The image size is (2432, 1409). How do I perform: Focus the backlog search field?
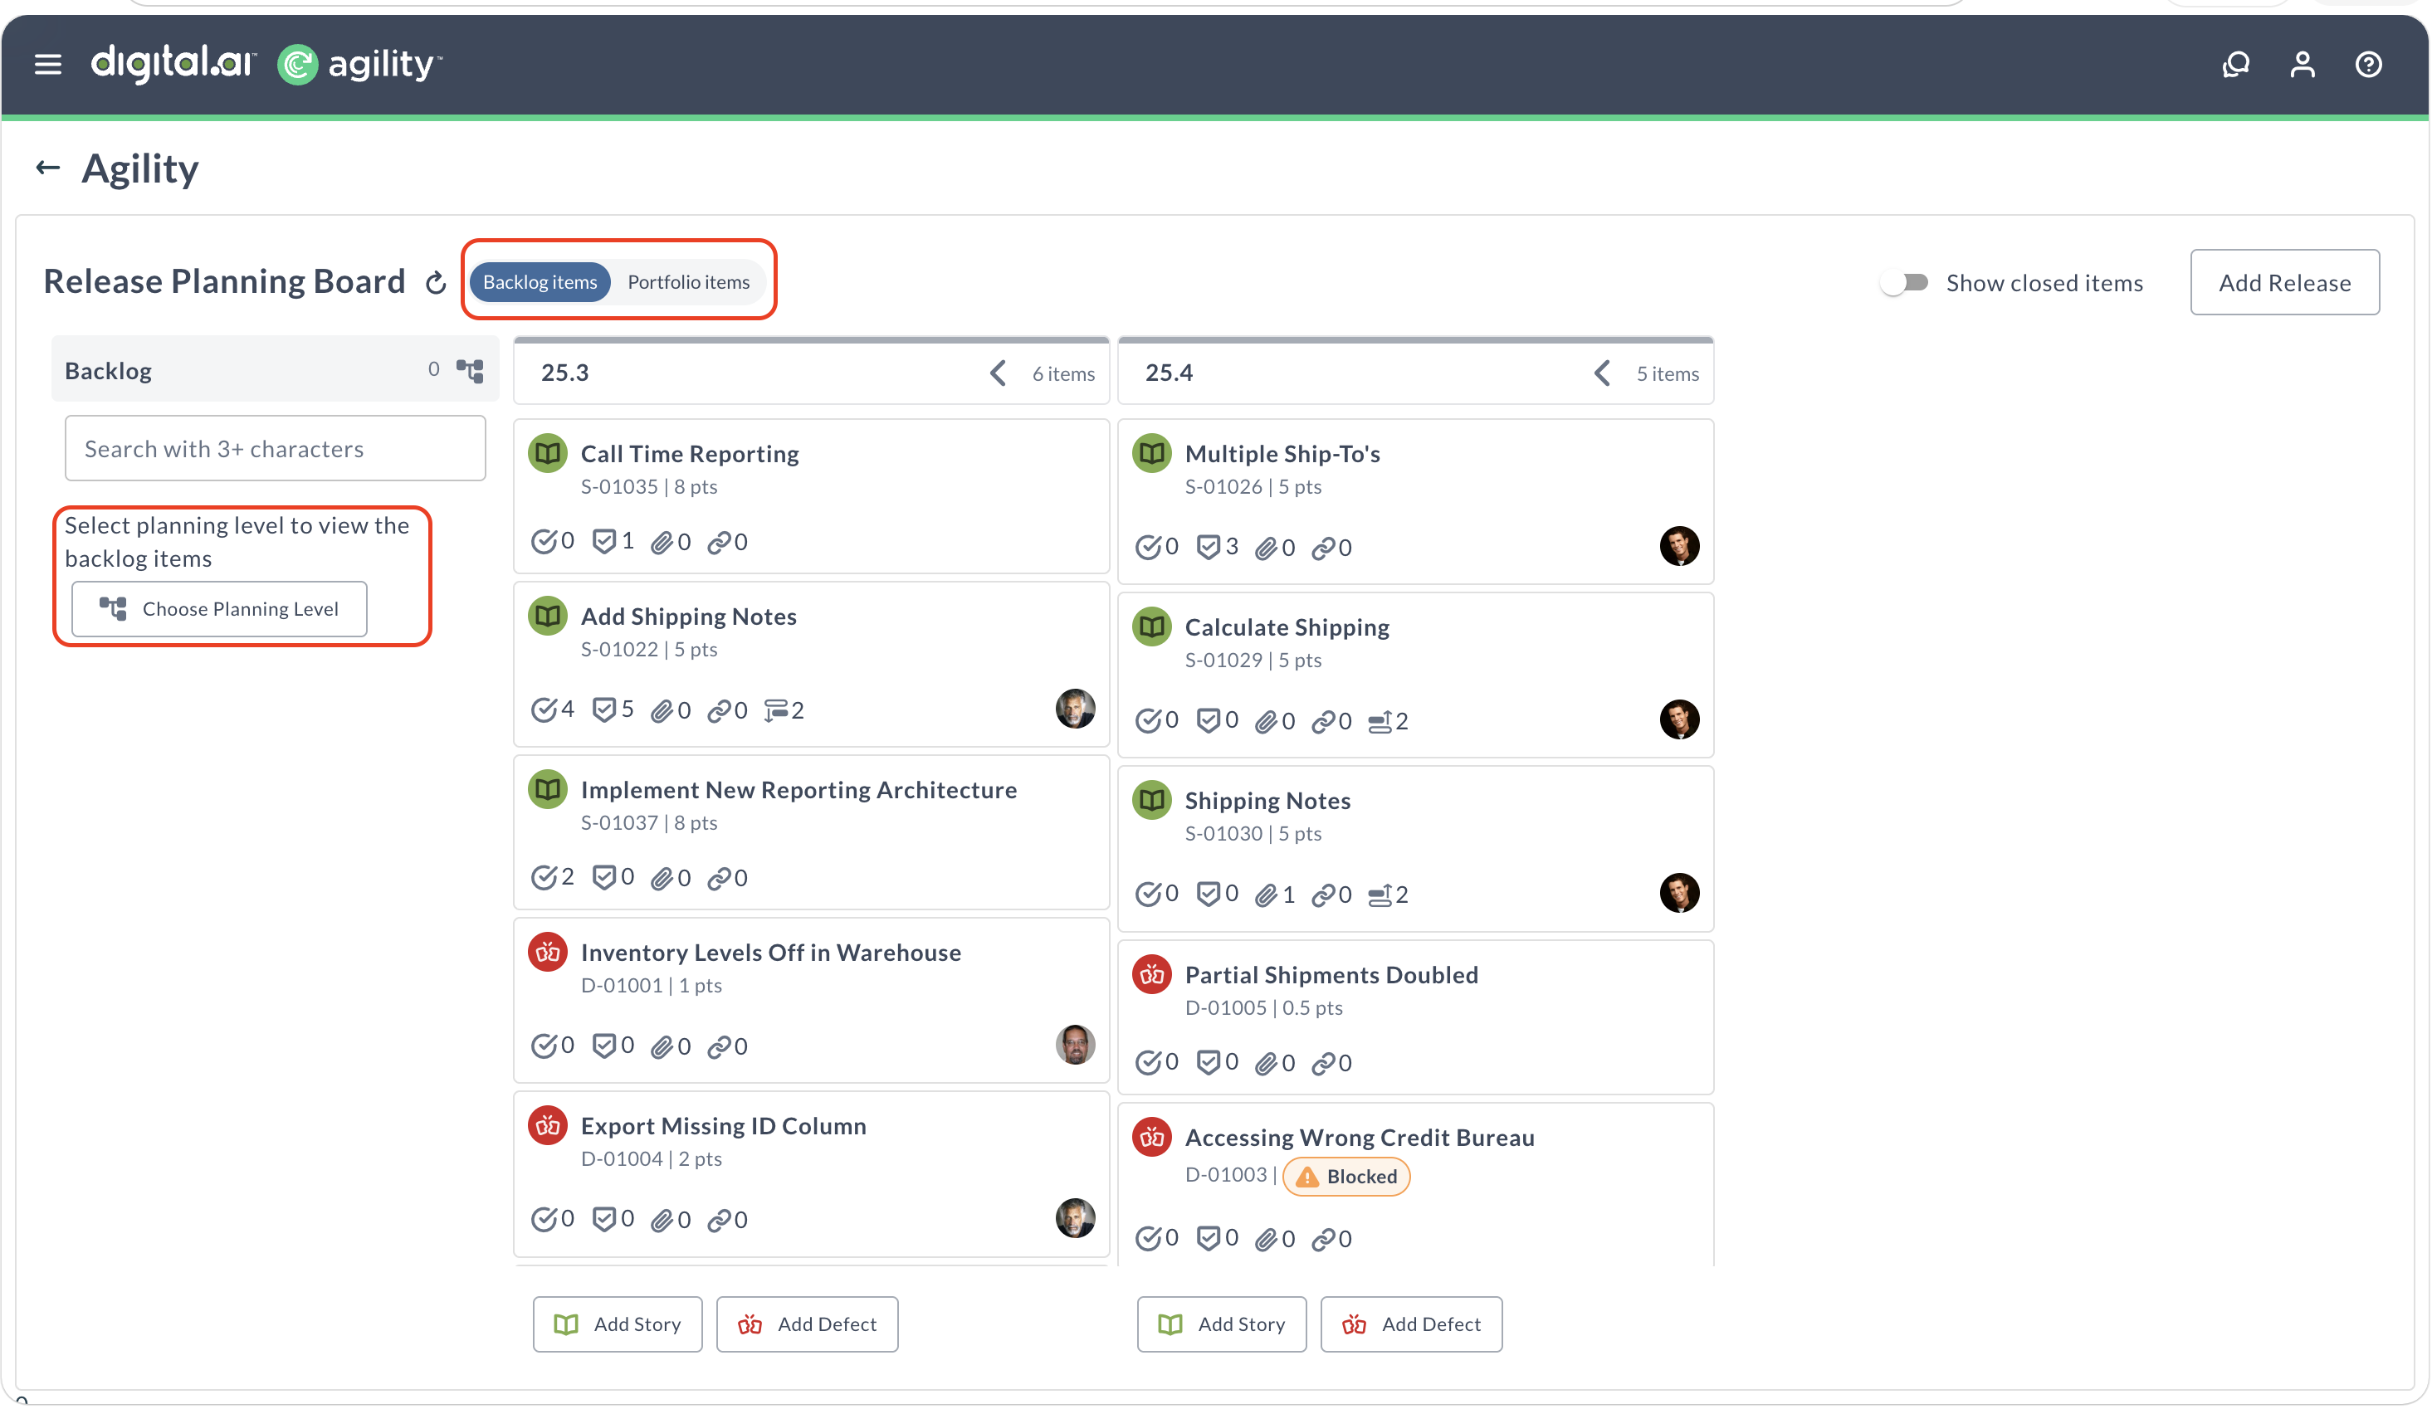click(275, 448)
